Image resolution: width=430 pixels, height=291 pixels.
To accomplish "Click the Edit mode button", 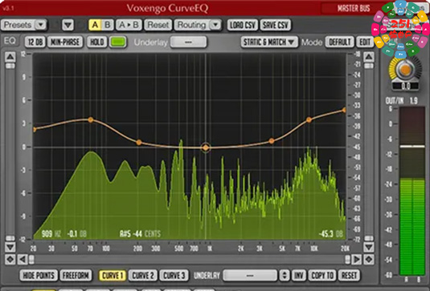I will pyautogui.click(x=365, y=42).
